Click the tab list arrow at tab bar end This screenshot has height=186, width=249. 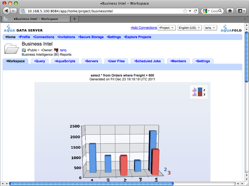[x=245, y=19]
